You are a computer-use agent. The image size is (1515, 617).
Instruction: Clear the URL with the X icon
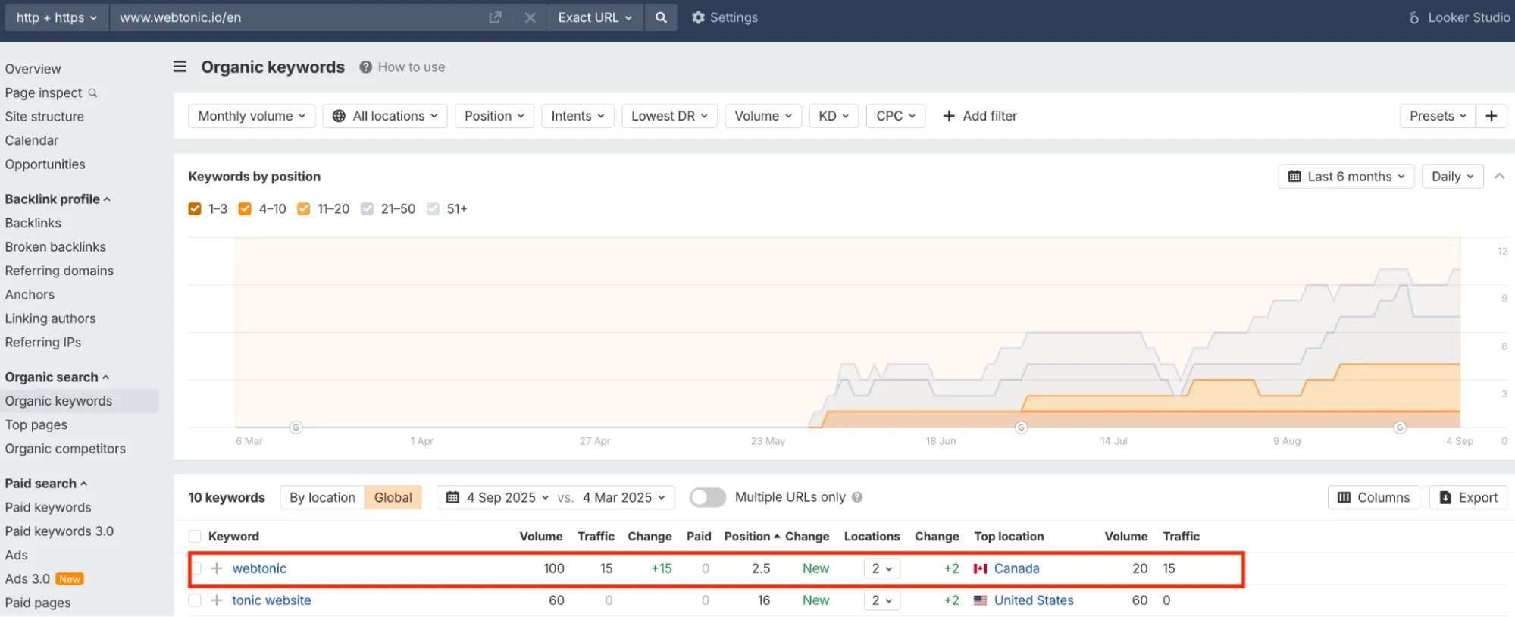[x=531, y=17]
